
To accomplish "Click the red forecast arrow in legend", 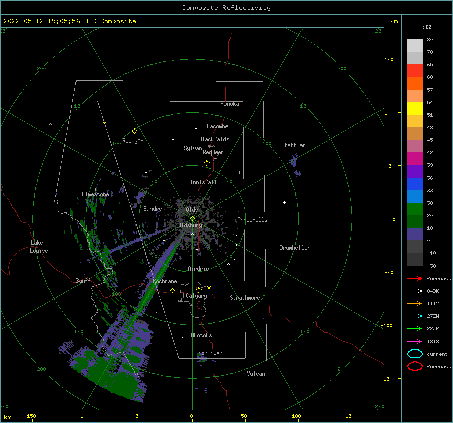I will pos(415,278).
